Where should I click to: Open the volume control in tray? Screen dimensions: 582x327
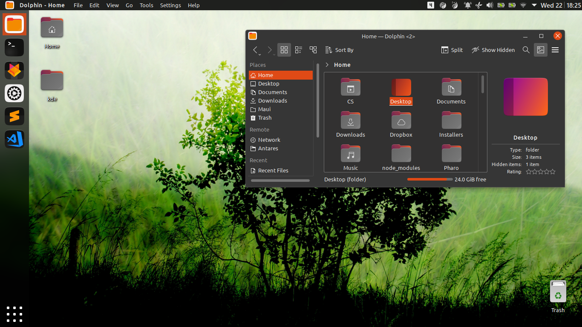pyautogui.click(x=490, y=5)
